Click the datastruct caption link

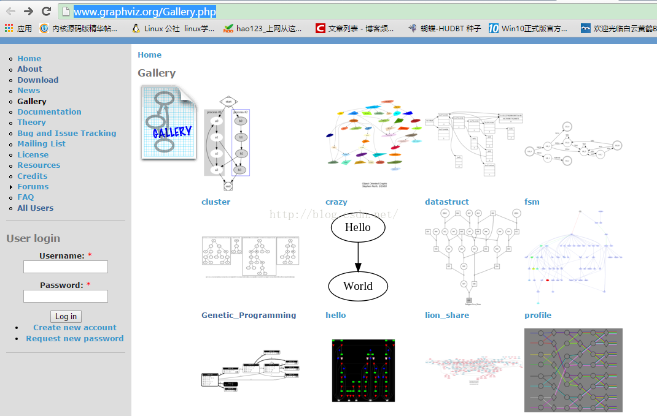pos(446,202)
